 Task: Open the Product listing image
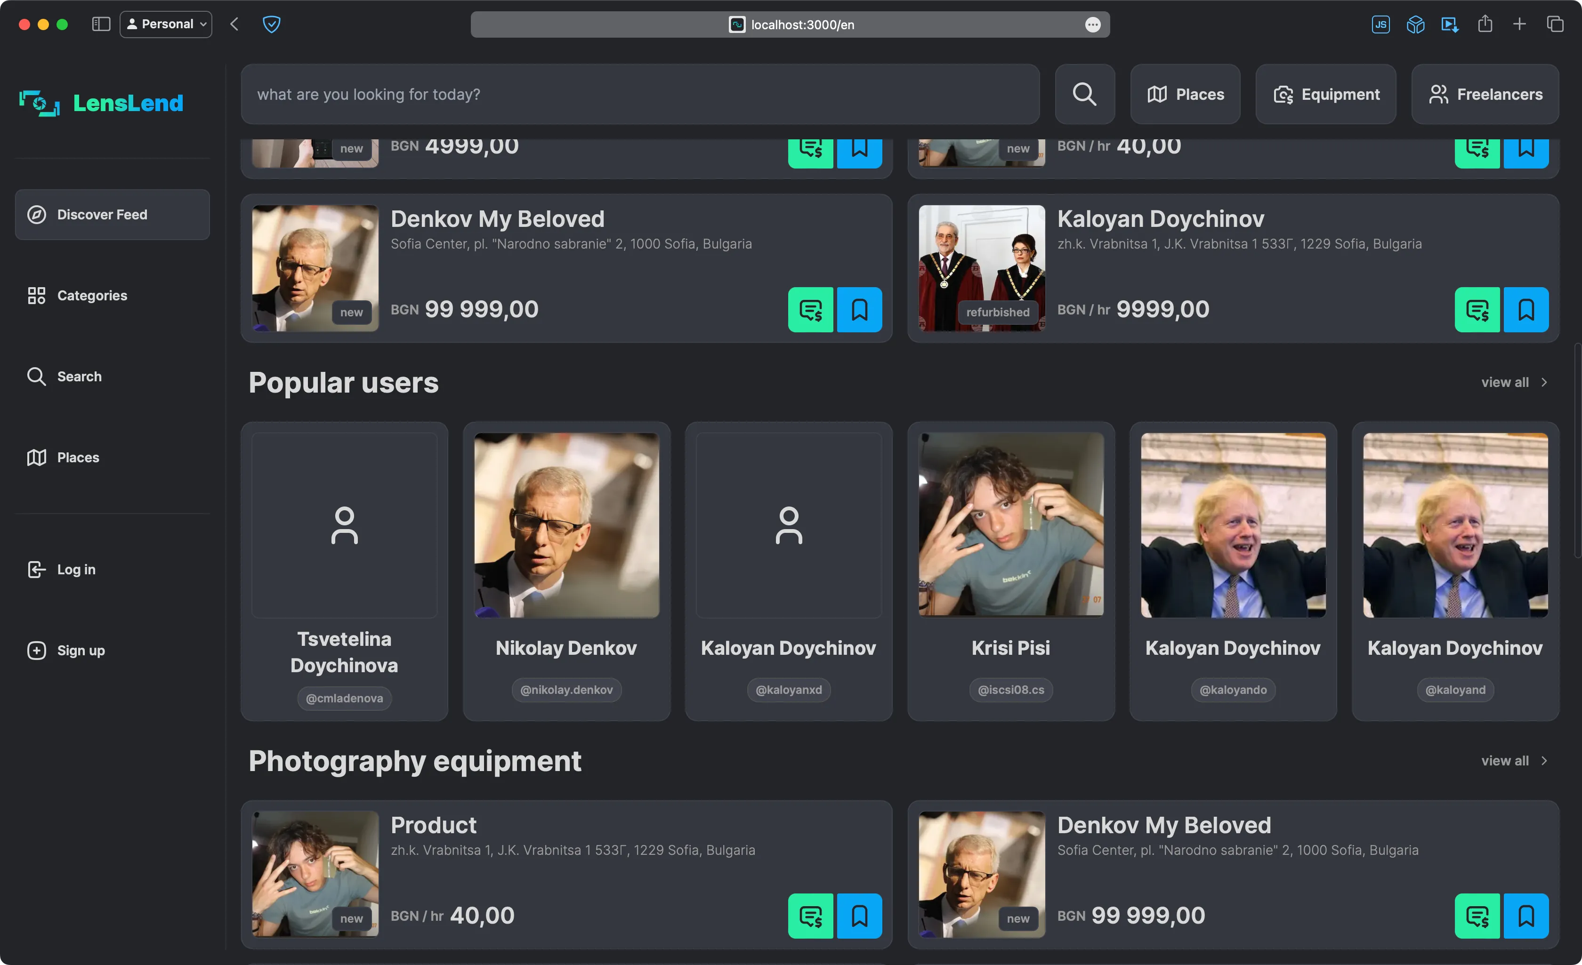click(315, 874)
